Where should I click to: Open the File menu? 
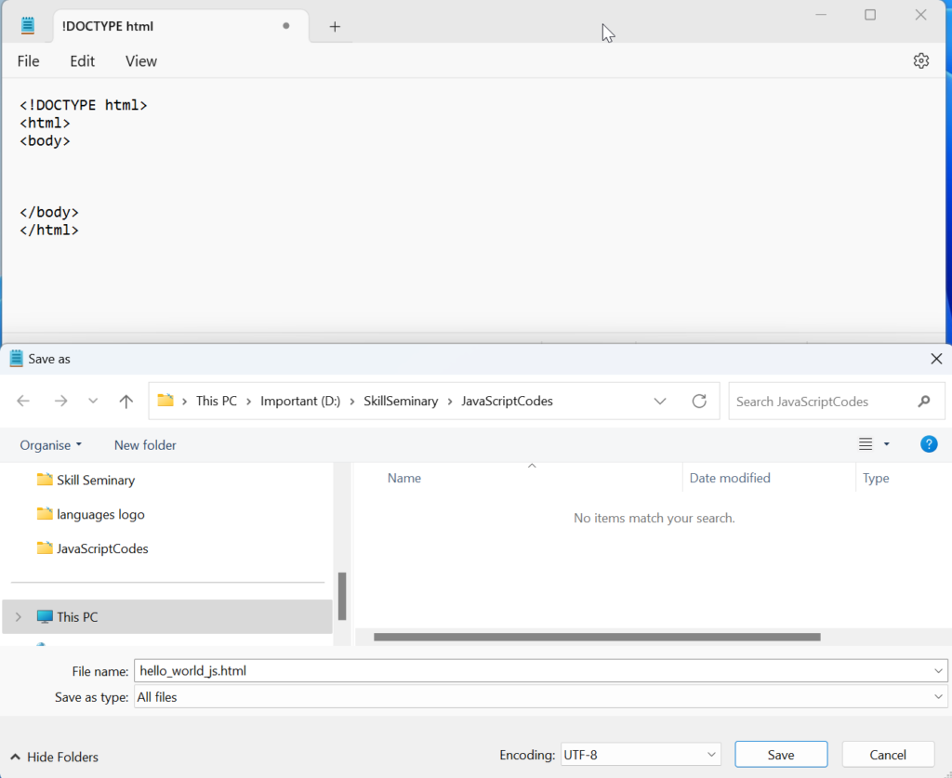point(28,61)
